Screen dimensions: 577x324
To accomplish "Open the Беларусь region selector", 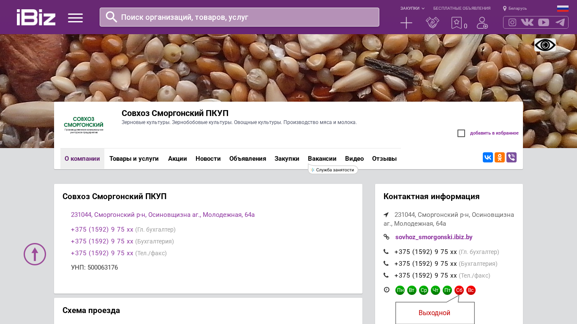I will point(515,8).
